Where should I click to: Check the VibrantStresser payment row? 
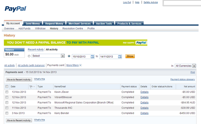(x=7, y=97)
